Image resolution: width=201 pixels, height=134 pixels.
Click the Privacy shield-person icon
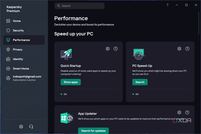pyautogui.click(x=8, y=50)
